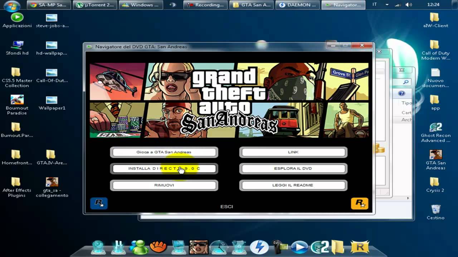Image resolution: width=458 pixels, height=257 pixels.
Task: Switch to Recording taskbar item
Action: point(205,5)
